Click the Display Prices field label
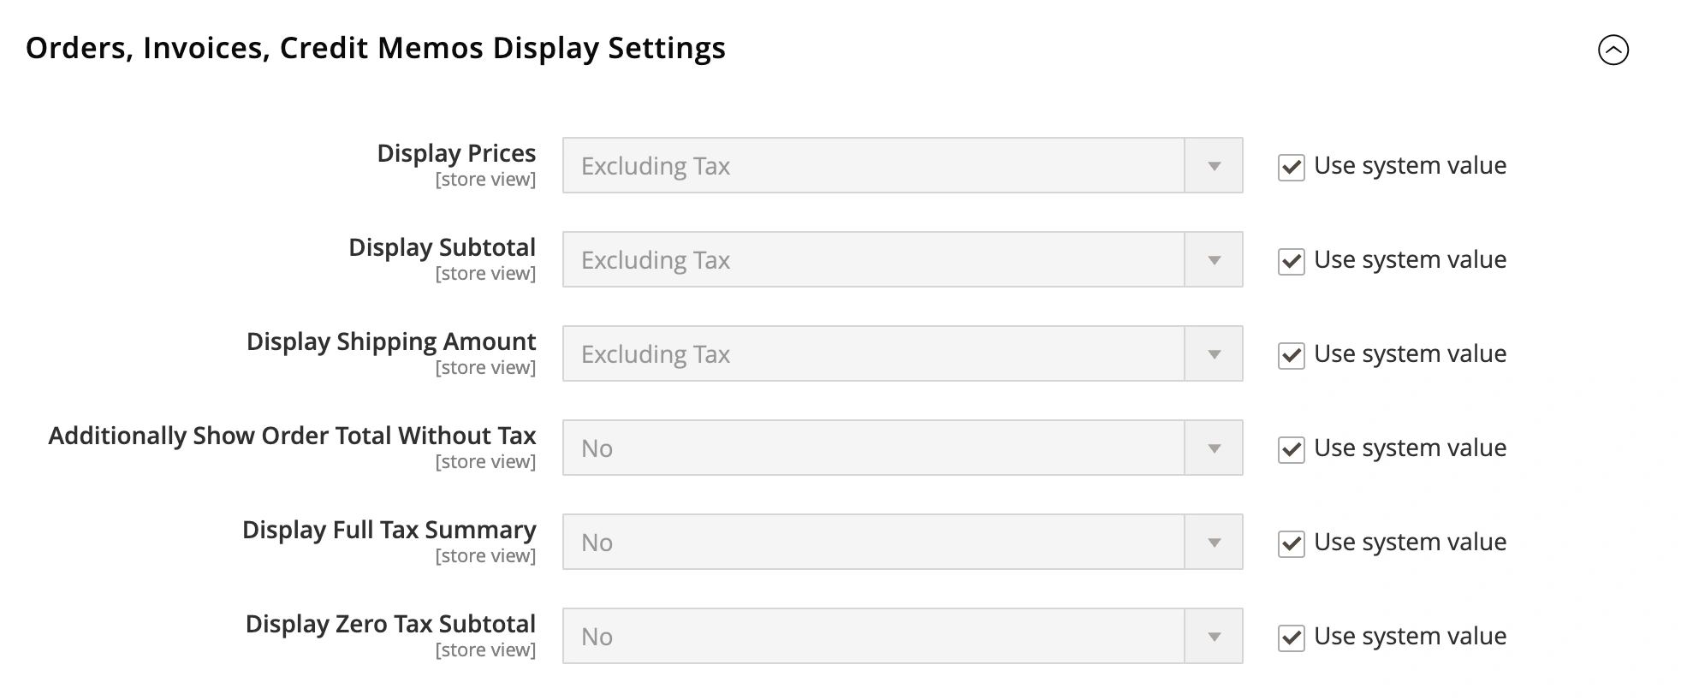1681x700 pixels. pos(456,153)
